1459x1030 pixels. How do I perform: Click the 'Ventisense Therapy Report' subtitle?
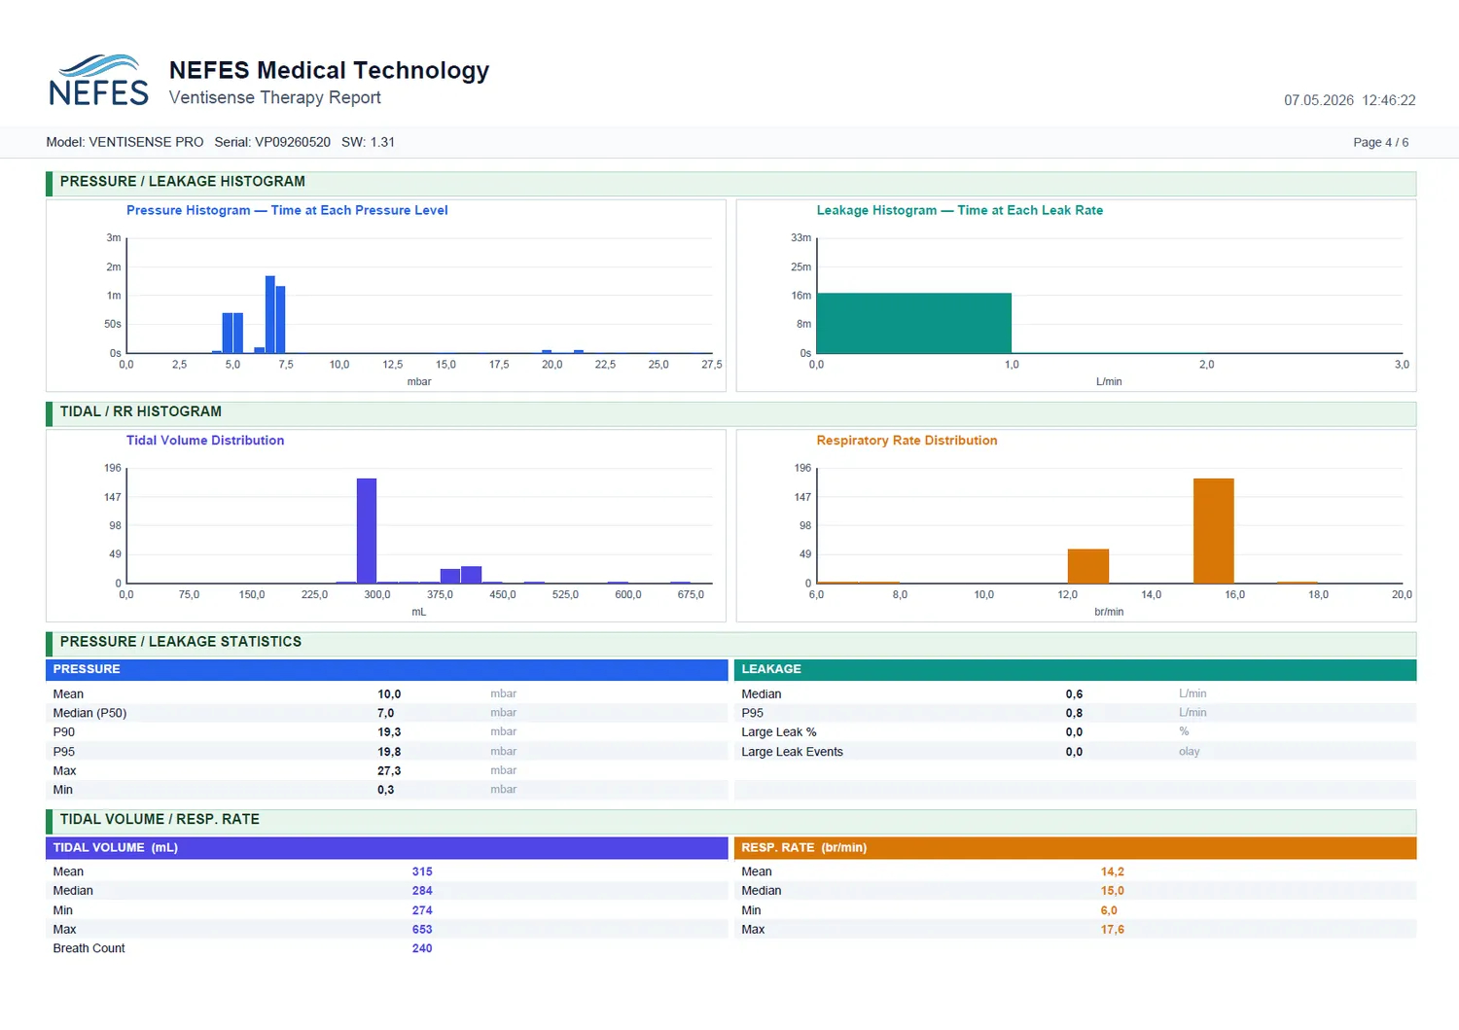[274, 97]
